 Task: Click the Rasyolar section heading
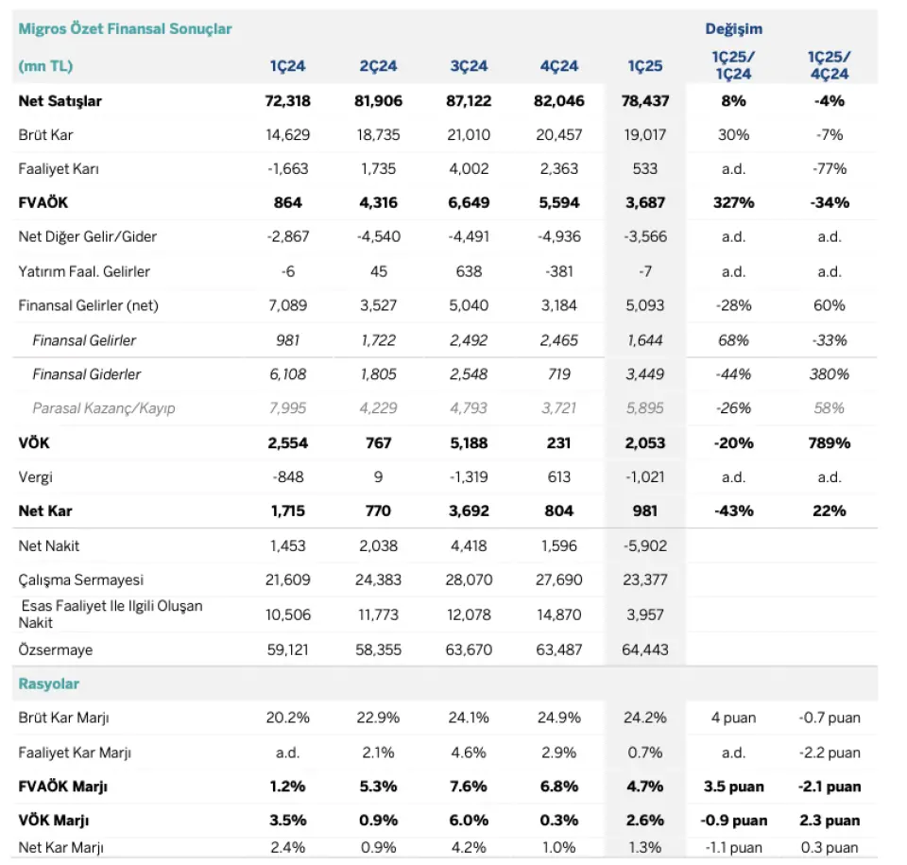(x=48, y=683)
